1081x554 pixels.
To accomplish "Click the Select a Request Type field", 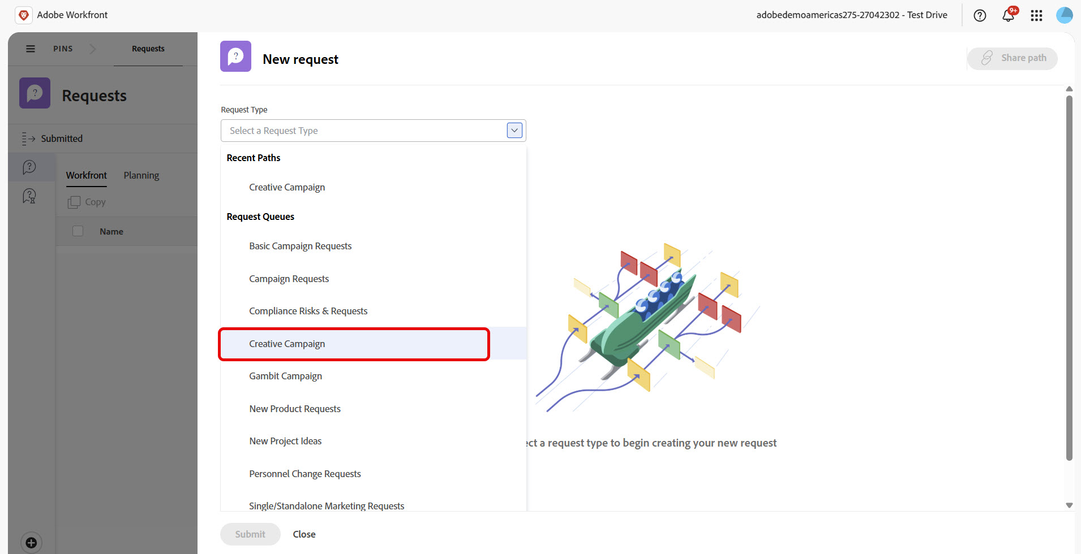I will click(374, 131).
